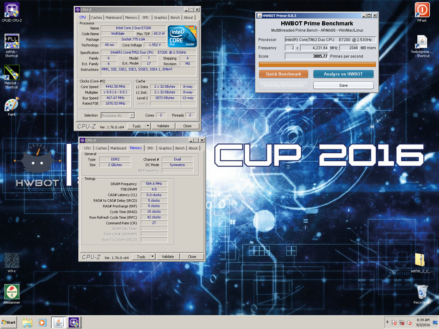The height and width of the screenshot is (329, 439).
Task: Open the Paint desktop icon
Action: (x=12, y=107)
